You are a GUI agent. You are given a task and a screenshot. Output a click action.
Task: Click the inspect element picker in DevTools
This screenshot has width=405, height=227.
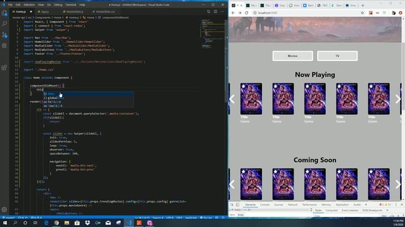232,204
